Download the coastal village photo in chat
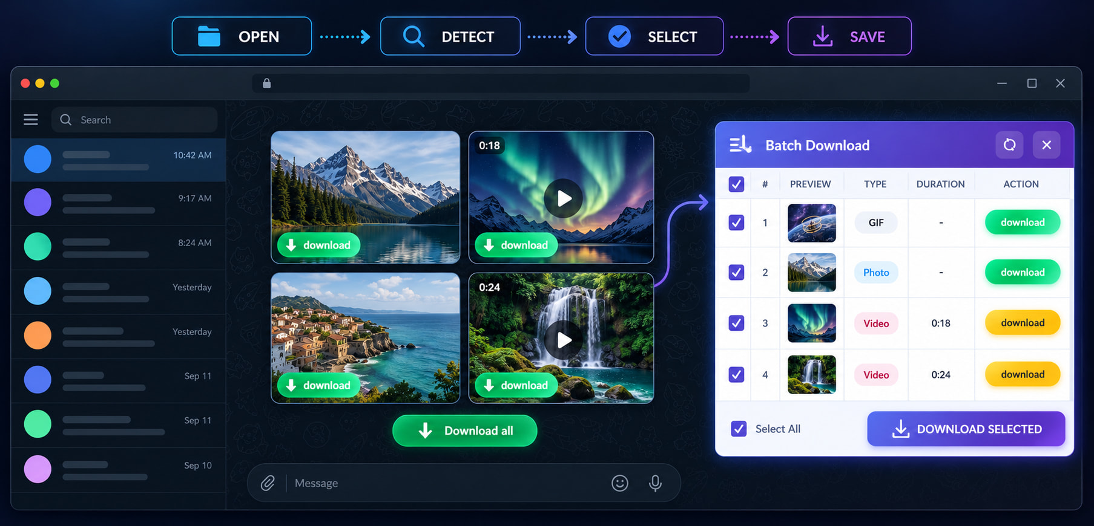Image resolution: width=1094 pixels, height=526 pixels. [318, 385]
